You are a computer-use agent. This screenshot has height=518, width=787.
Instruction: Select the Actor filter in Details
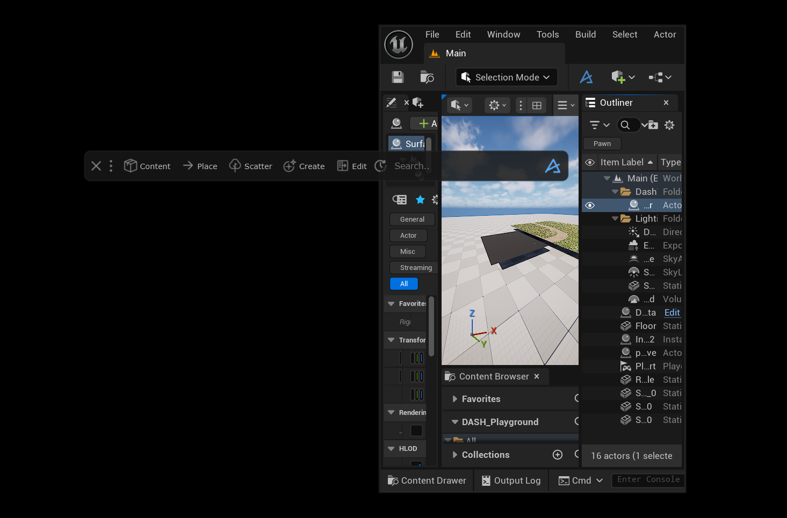pyautogui.click(x=408, y=235)
